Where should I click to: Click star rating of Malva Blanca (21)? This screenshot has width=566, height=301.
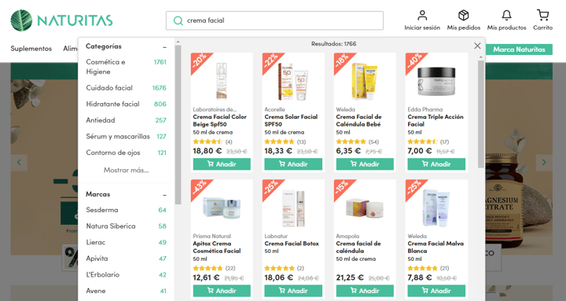422,268
